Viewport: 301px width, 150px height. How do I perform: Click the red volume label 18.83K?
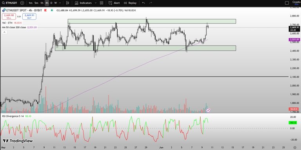pos(294,109)
